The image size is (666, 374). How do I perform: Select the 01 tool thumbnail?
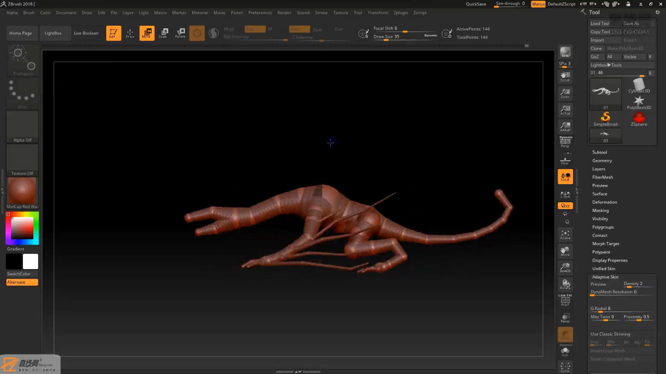click(x=606, y=94)
